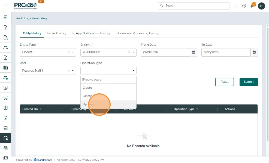The image size is (269, 163).
Task: Open Section column options menu
Action: 166,109
